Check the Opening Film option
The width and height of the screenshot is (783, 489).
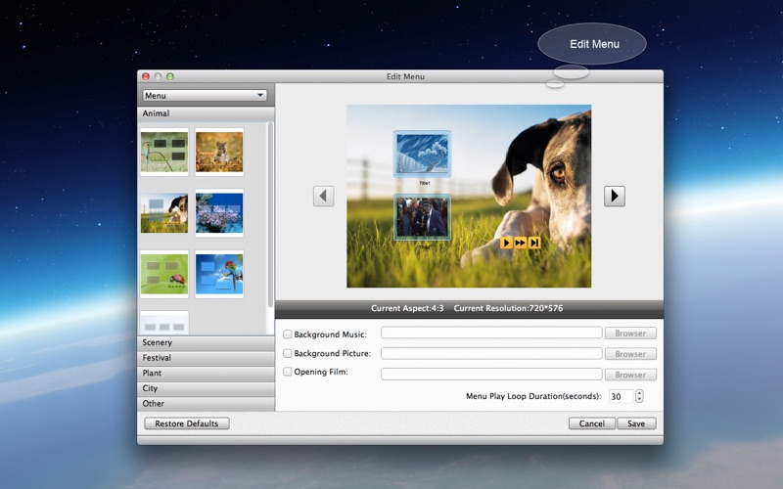tap(287, 372)
